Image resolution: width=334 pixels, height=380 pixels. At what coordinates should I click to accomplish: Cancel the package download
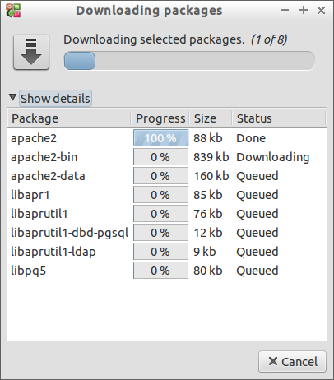(292, 361)
